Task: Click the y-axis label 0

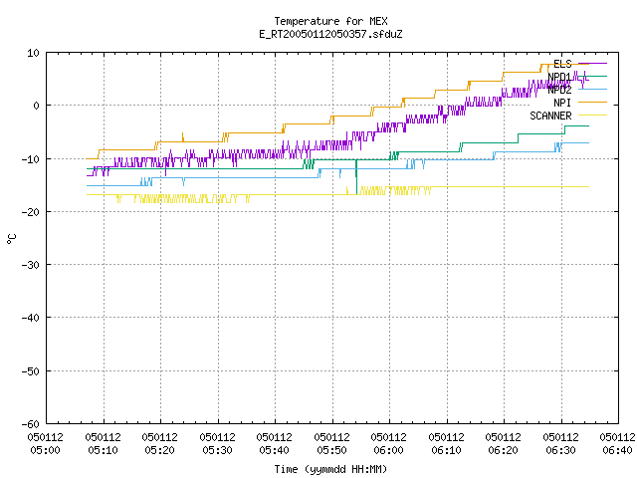Action: tap(36, 106)
